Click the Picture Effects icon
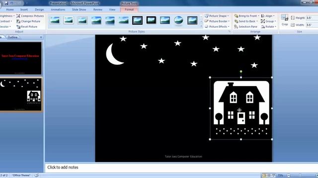This screenshot has height=178, width=318. coord(207,27)
